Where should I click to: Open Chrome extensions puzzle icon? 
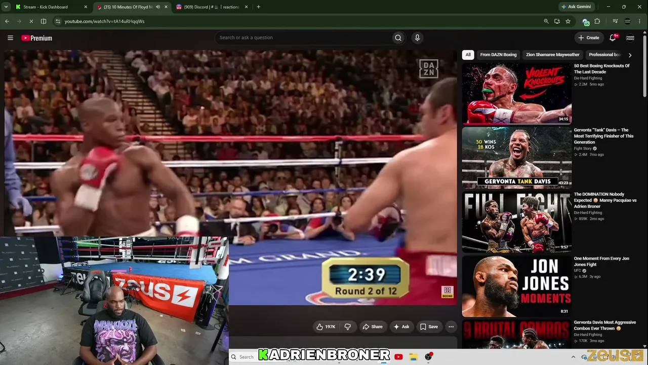click(x=597, y=21)
